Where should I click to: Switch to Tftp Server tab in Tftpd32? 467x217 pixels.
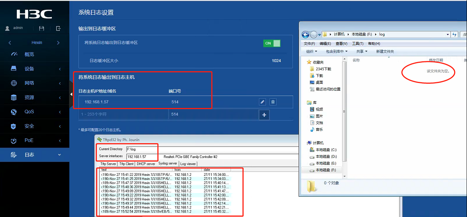(x=108, y=164)
